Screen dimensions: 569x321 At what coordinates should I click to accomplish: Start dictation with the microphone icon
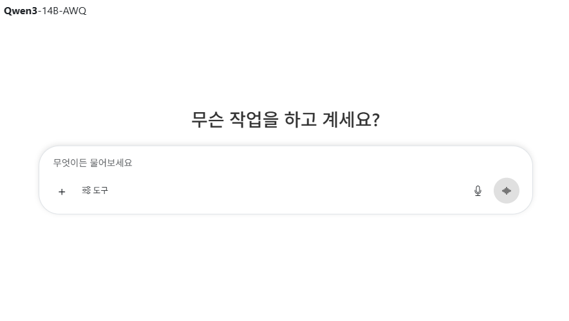(478, 191)
